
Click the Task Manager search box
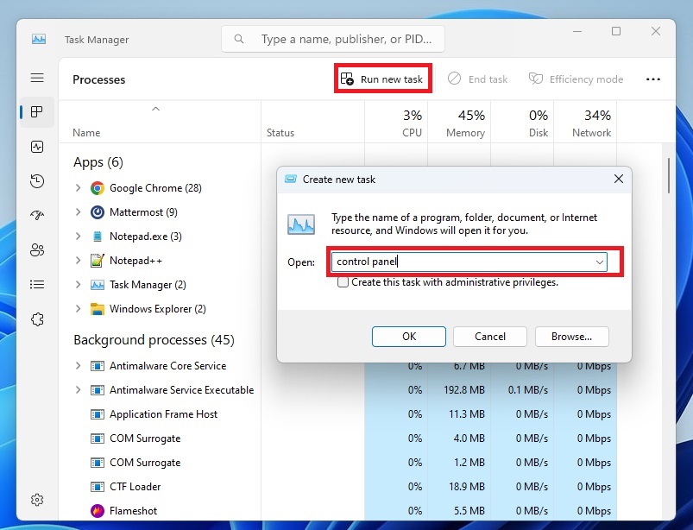[x=334, y=39]
